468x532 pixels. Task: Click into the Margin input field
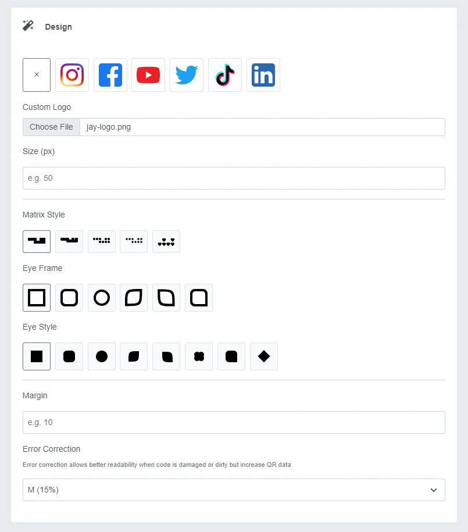(x=234, y=423)
